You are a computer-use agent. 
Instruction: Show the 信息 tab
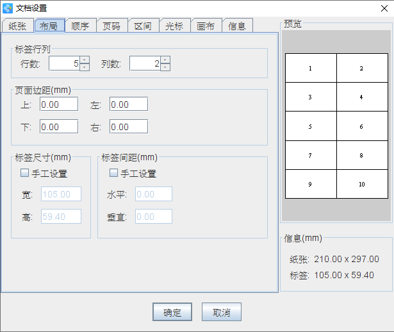tap(237, 26)
